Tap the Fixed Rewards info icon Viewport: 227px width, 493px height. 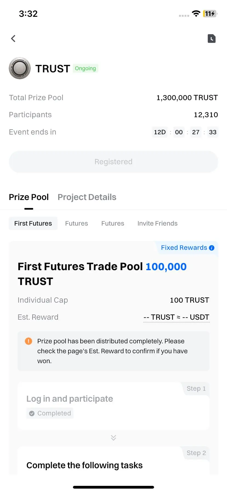point(212,248)
